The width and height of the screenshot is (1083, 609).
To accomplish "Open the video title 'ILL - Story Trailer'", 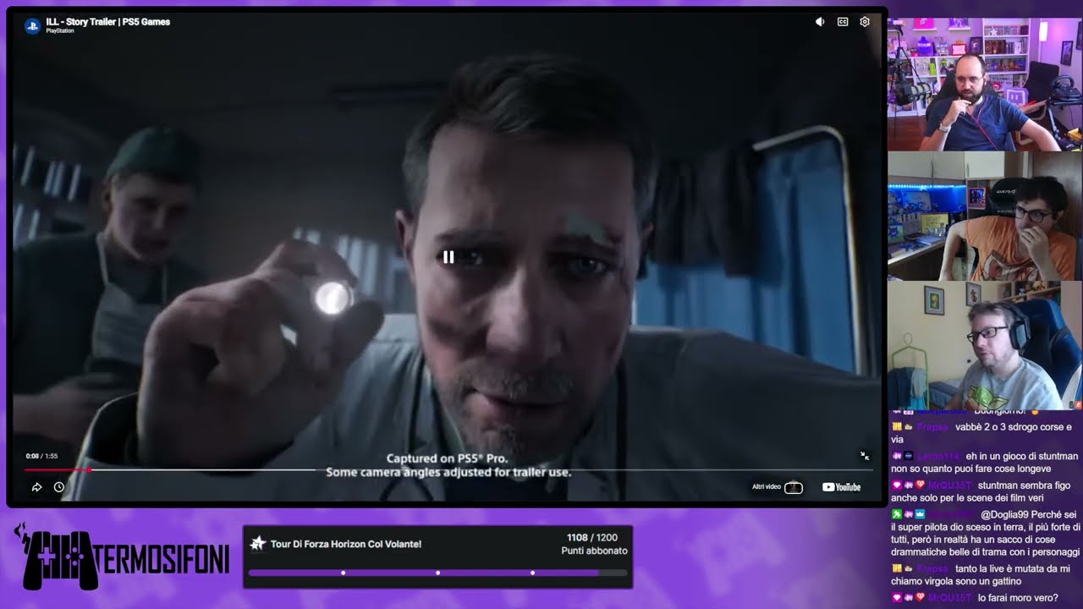I will 108,21.
